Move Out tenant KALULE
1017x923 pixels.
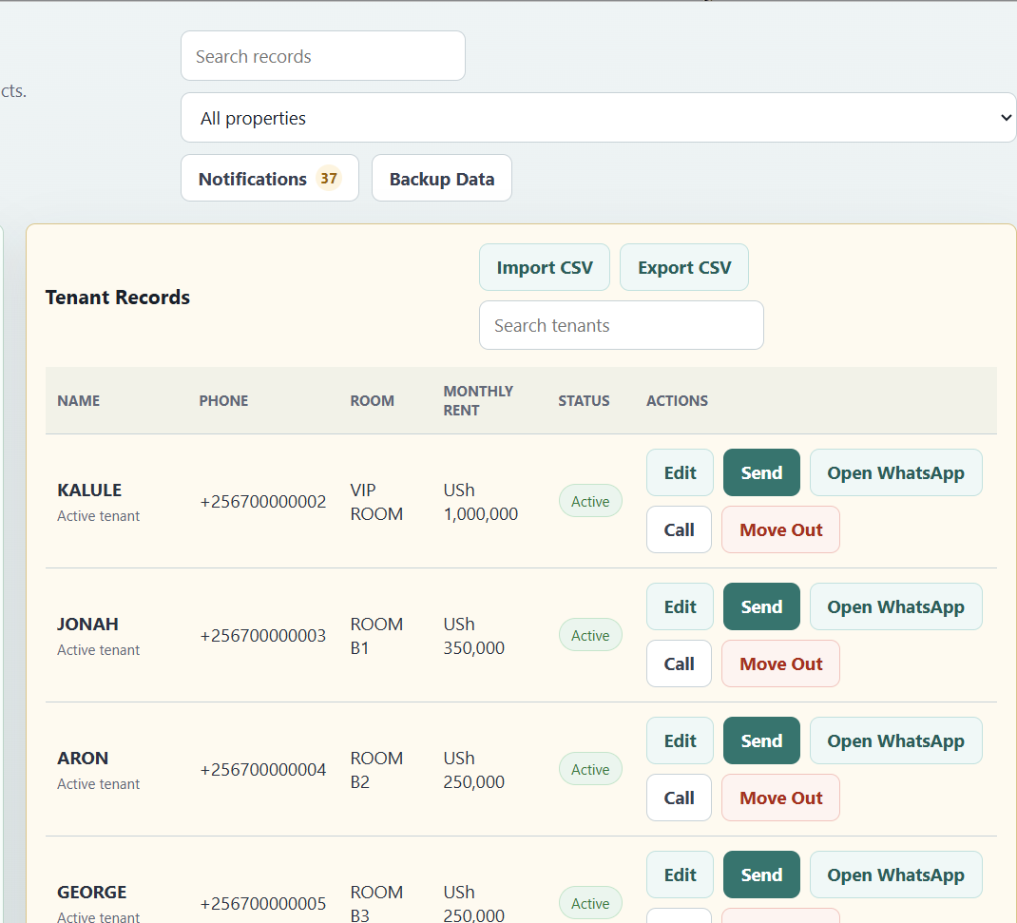(781, 529)
